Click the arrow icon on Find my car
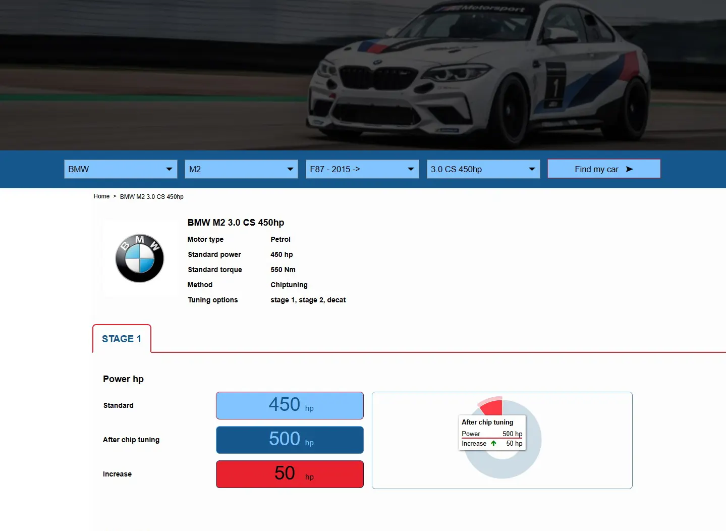Screen dimensions: 726x531 click(x=628, y=169)
